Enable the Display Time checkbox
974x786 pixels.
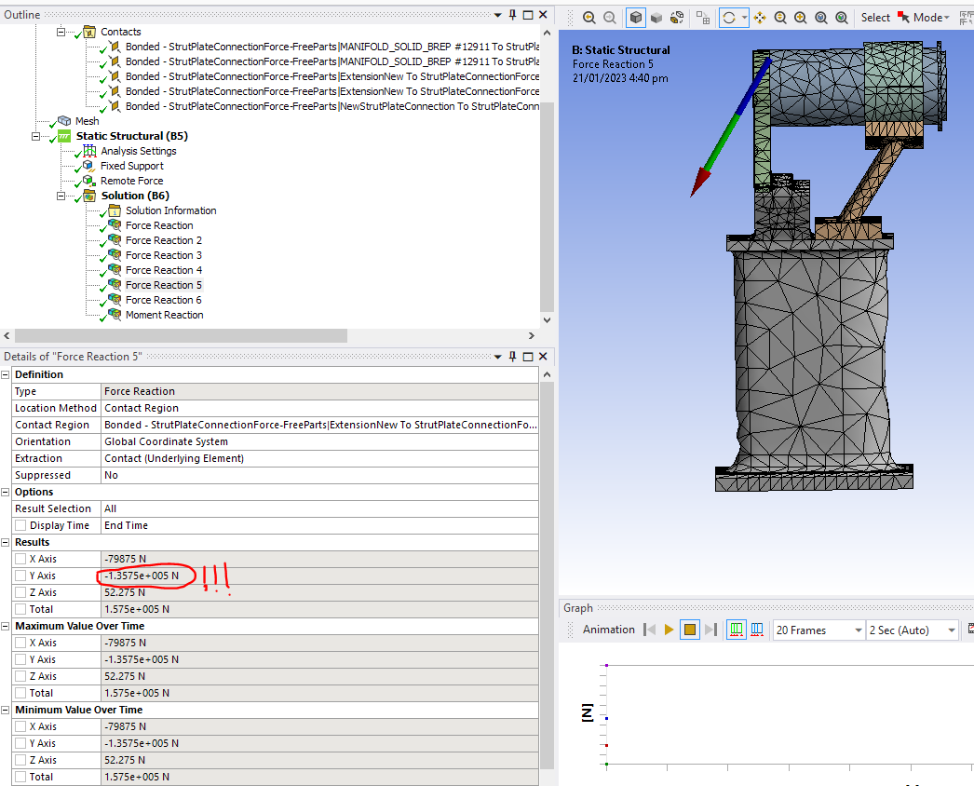click(20, 525)
